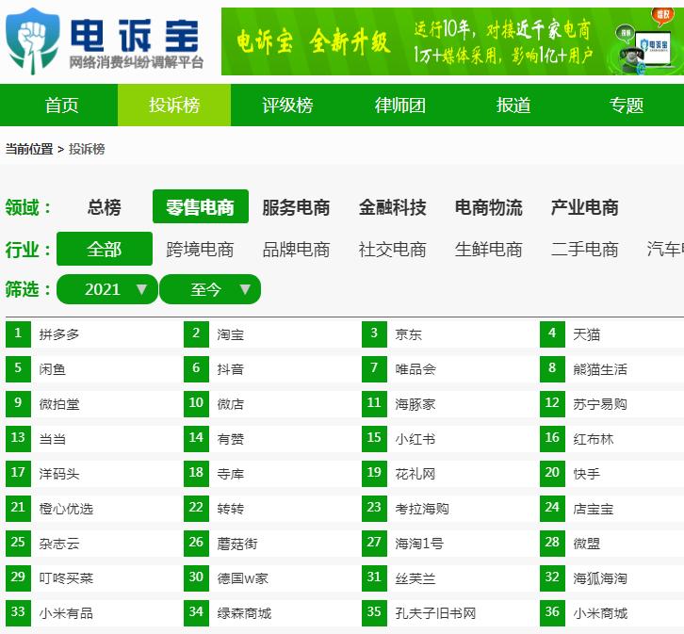The width and height of the screenshot is (684, 634).
Task: Open rank 30 德国W家 entry
Action: [x=242, y=579]
